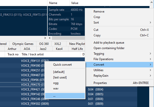Viewport: 154px width, 107px height.
Task: Open the File Operations submenu
Action: click(x=123, y=59)
